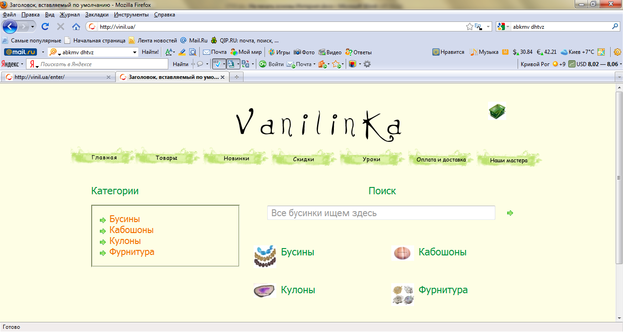Screen dimensions: 623x332
Task: Open Mail.ru toolbar settings gear
Action: 618,52
